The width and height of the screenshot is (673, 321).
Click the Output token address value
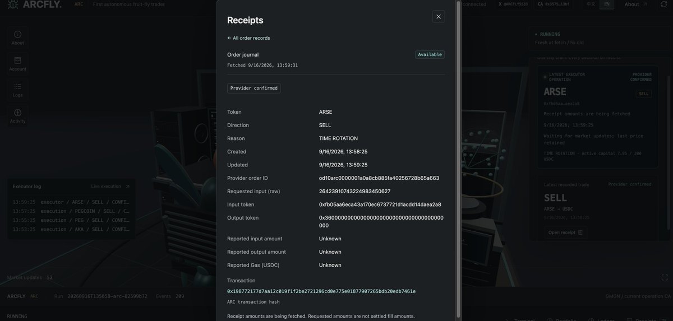pyautogui.click(x=381, y=221)
